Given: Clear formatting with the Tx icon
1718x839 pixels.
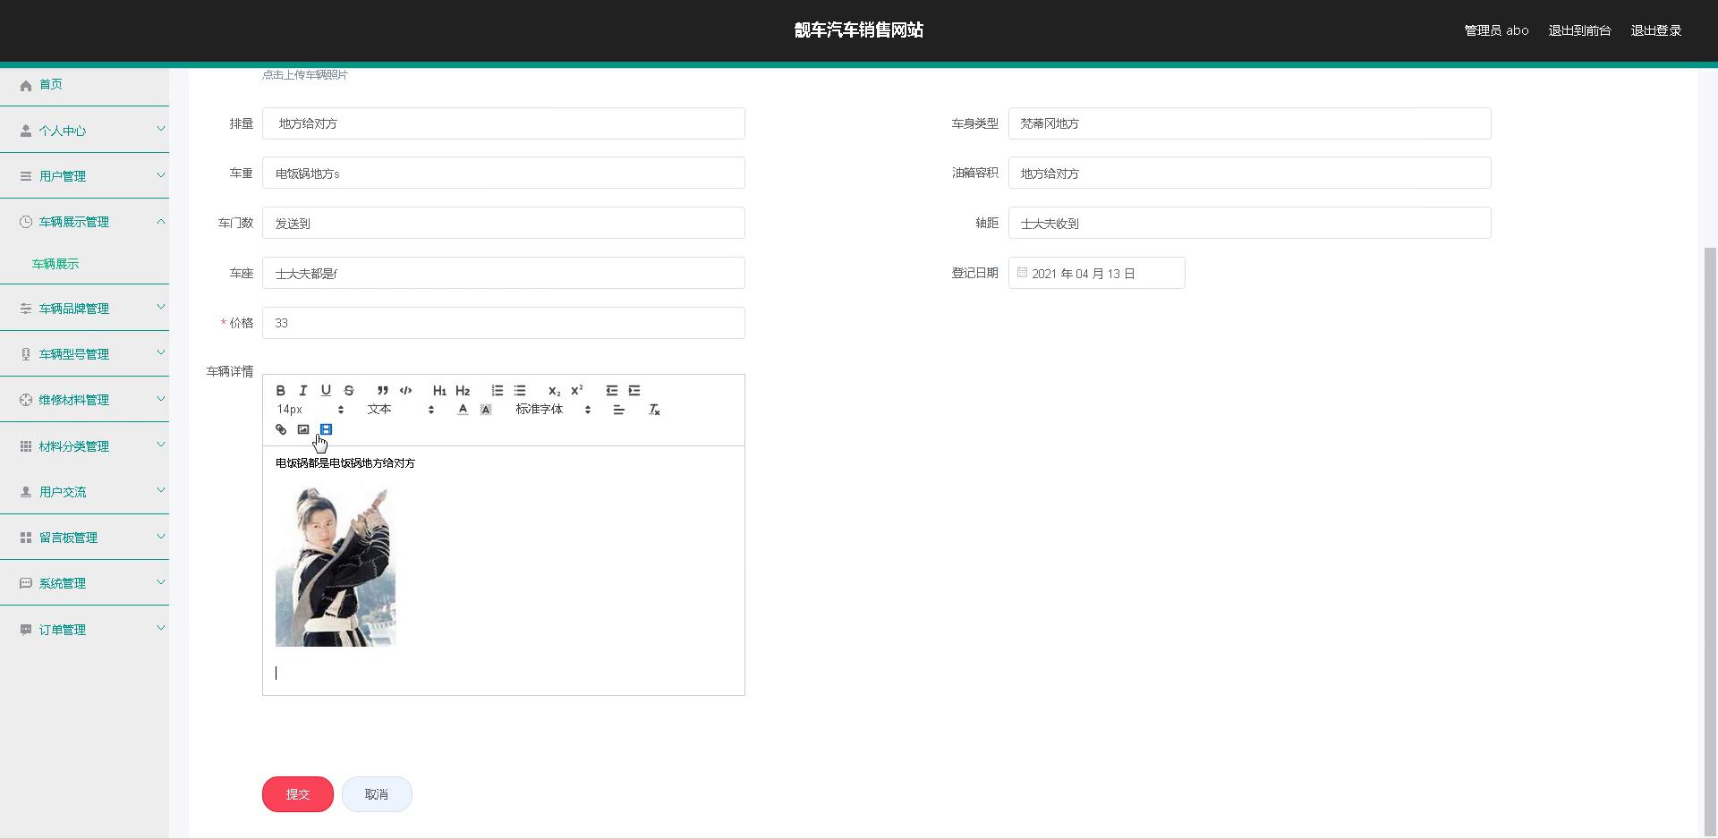Looking at the screenshot, I should (x=654, y=410).
